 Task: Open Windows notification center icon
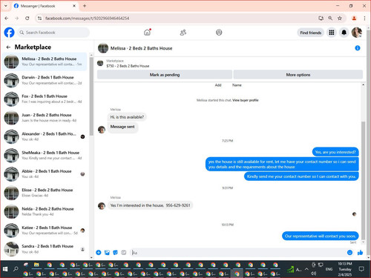(x=361, y=269)
